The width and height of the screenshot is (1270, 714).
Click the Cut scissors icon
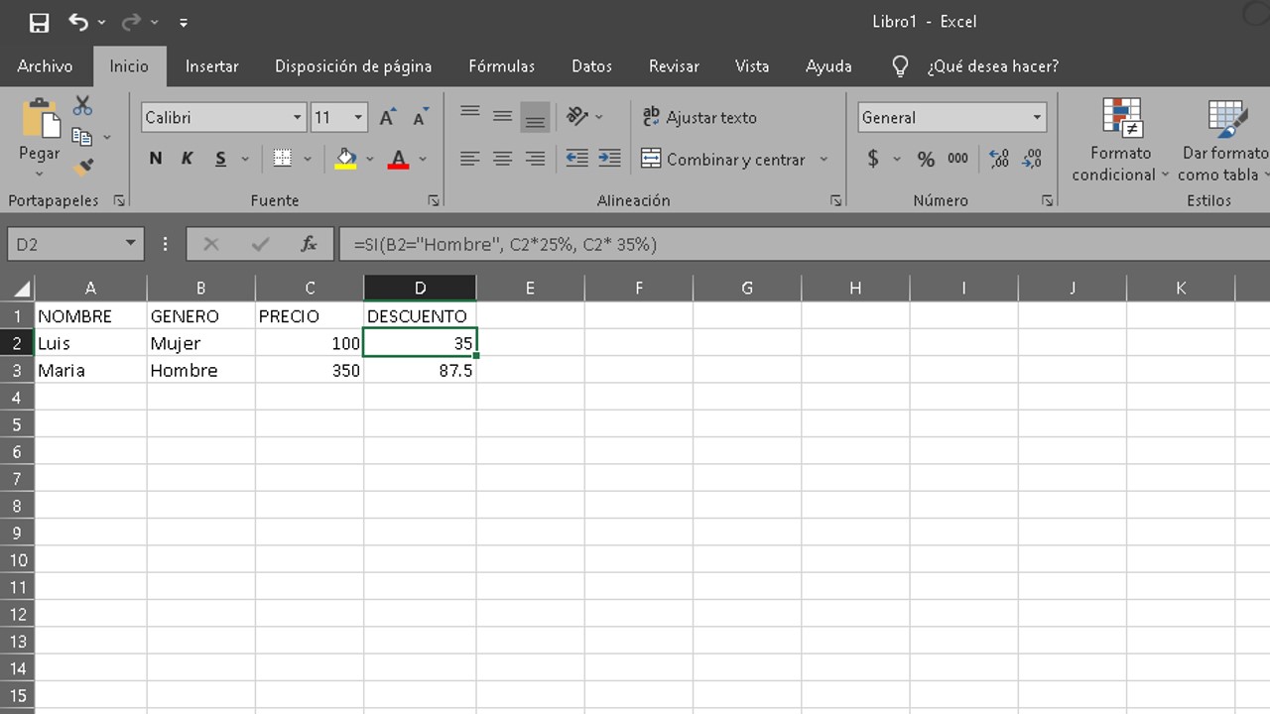(82, 106)
